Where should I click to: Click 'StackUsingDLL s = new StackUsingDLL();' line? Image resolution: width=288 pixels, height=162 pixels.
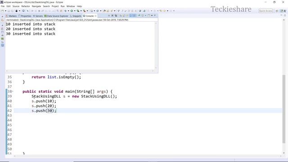[x=74, y=96]
